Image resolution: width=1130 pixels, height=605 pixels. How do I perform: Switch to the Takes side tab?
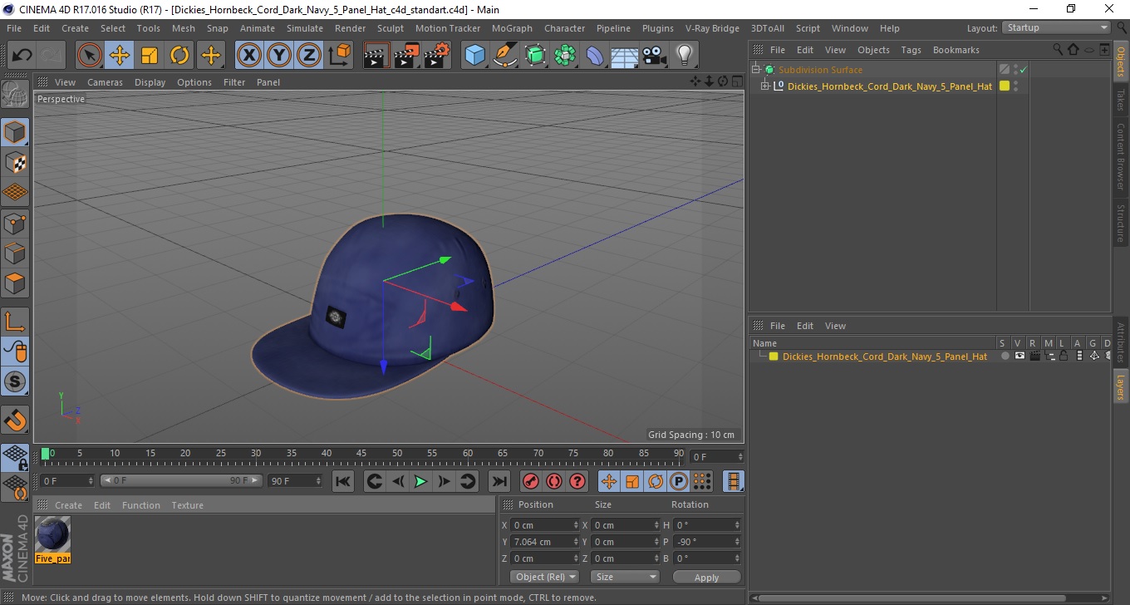[x=1121, y=100]
